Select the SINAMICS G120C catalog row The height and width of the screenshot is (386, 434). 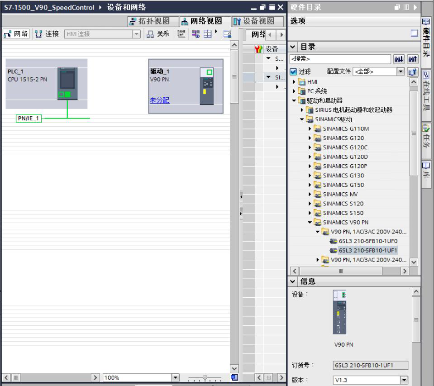[345, 148]
